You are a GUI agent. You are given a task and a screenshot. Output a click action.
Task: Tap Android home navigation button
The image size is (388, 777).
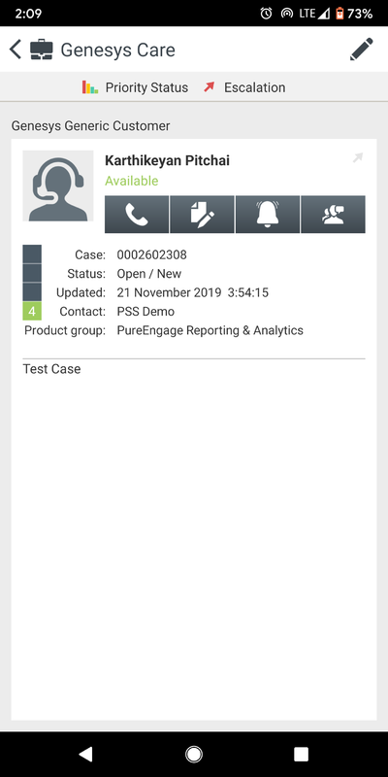point(193,755)
